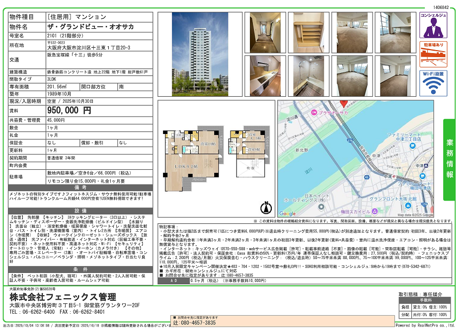Screen dimensions: 466x332
Task: Click the purple concierge icon
Action: (x=433, y=25)
